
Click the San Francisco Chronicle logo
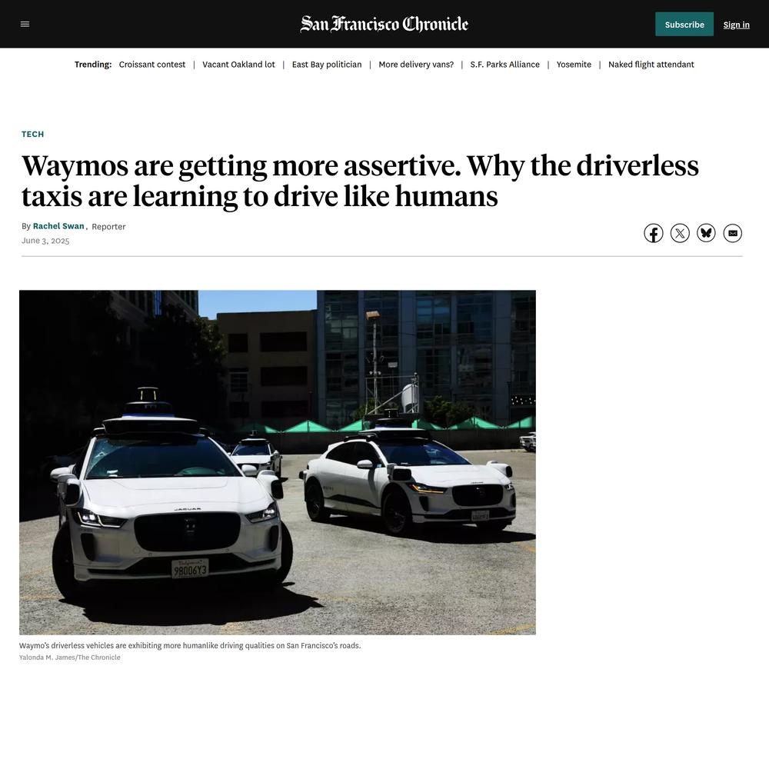click(384, 24)
